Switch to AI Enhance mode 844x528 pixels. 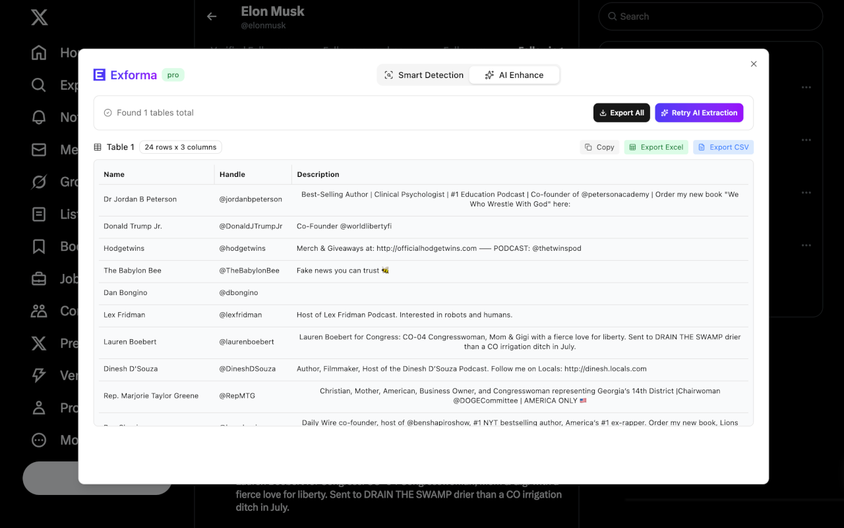[x=514, y=75]
